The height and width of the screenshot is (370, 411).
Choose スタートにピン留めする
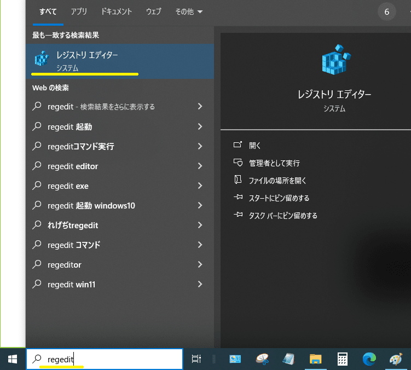coord(279,198)
